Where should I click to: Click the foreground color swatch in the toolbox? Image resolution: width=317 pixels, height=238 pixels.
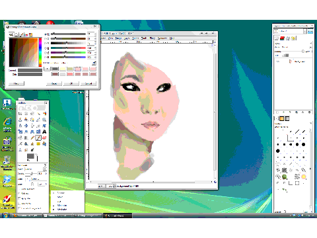[30, 156]
